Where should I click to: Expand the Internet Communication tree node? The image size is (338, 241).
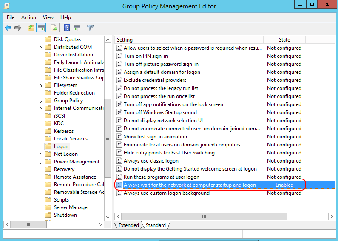coord(41,109)
